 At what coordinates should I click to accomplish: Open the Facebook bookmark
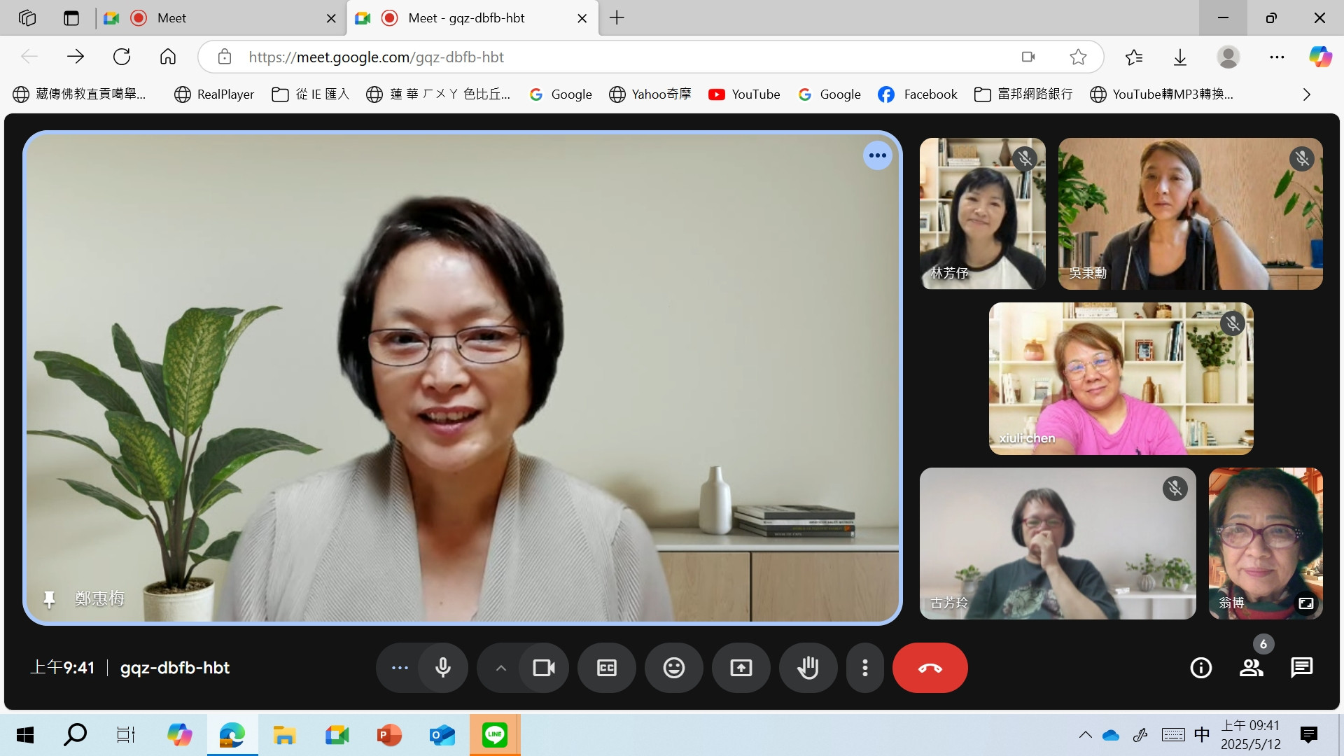[918, 94]
